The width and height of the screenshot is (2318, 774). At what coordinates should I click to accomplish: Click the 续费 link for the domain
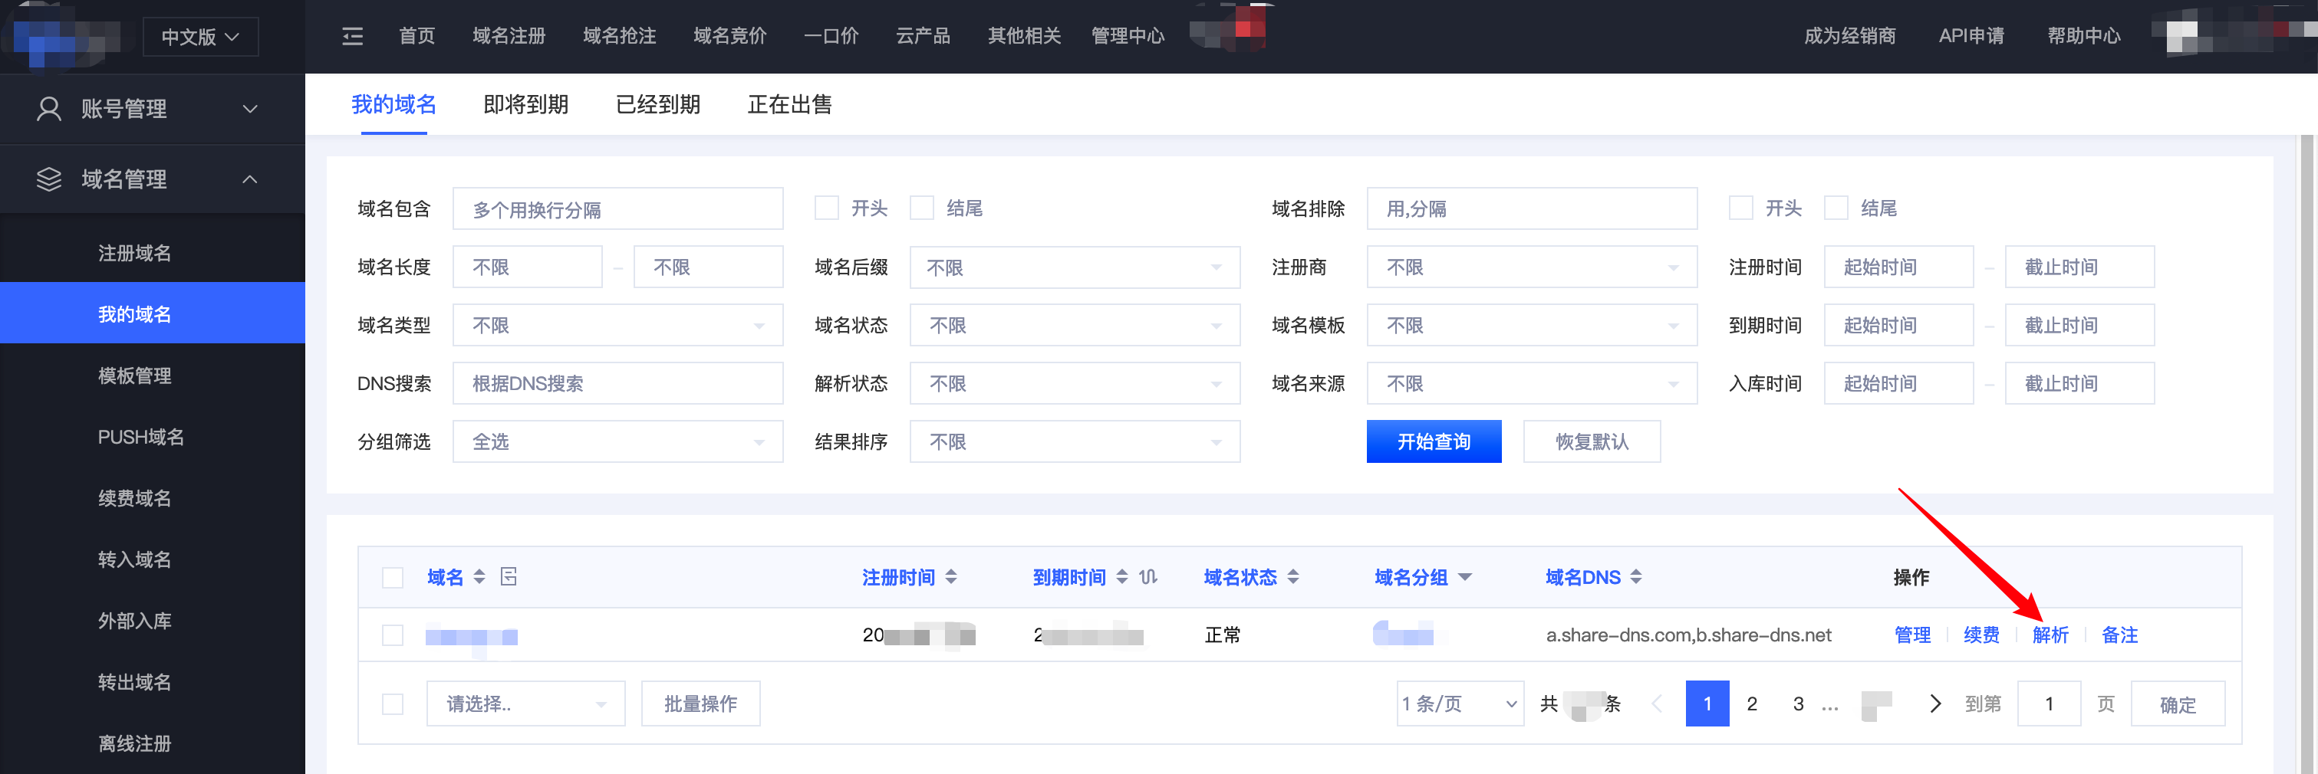pos(1981,635)
